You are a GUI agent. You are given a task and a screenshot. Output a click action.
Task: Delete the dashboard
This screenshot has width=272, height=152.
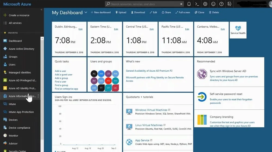[214, 12]
